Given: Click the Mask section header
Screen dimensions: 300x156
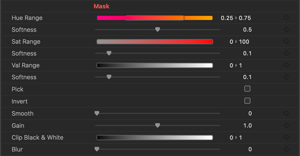Looking at the screenshot, I should (101, 6).
